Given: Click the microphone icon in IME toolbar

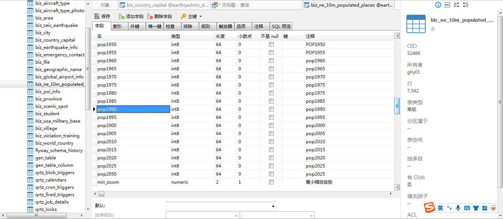Looking at the screenshot, I should (458, 208).
